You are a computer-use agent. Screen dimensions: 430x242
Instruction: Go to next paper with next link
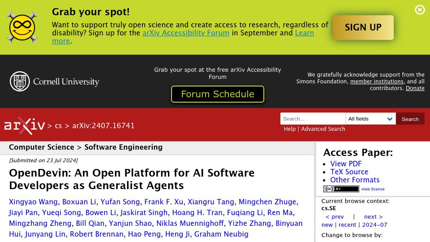(x=373, y=217)
